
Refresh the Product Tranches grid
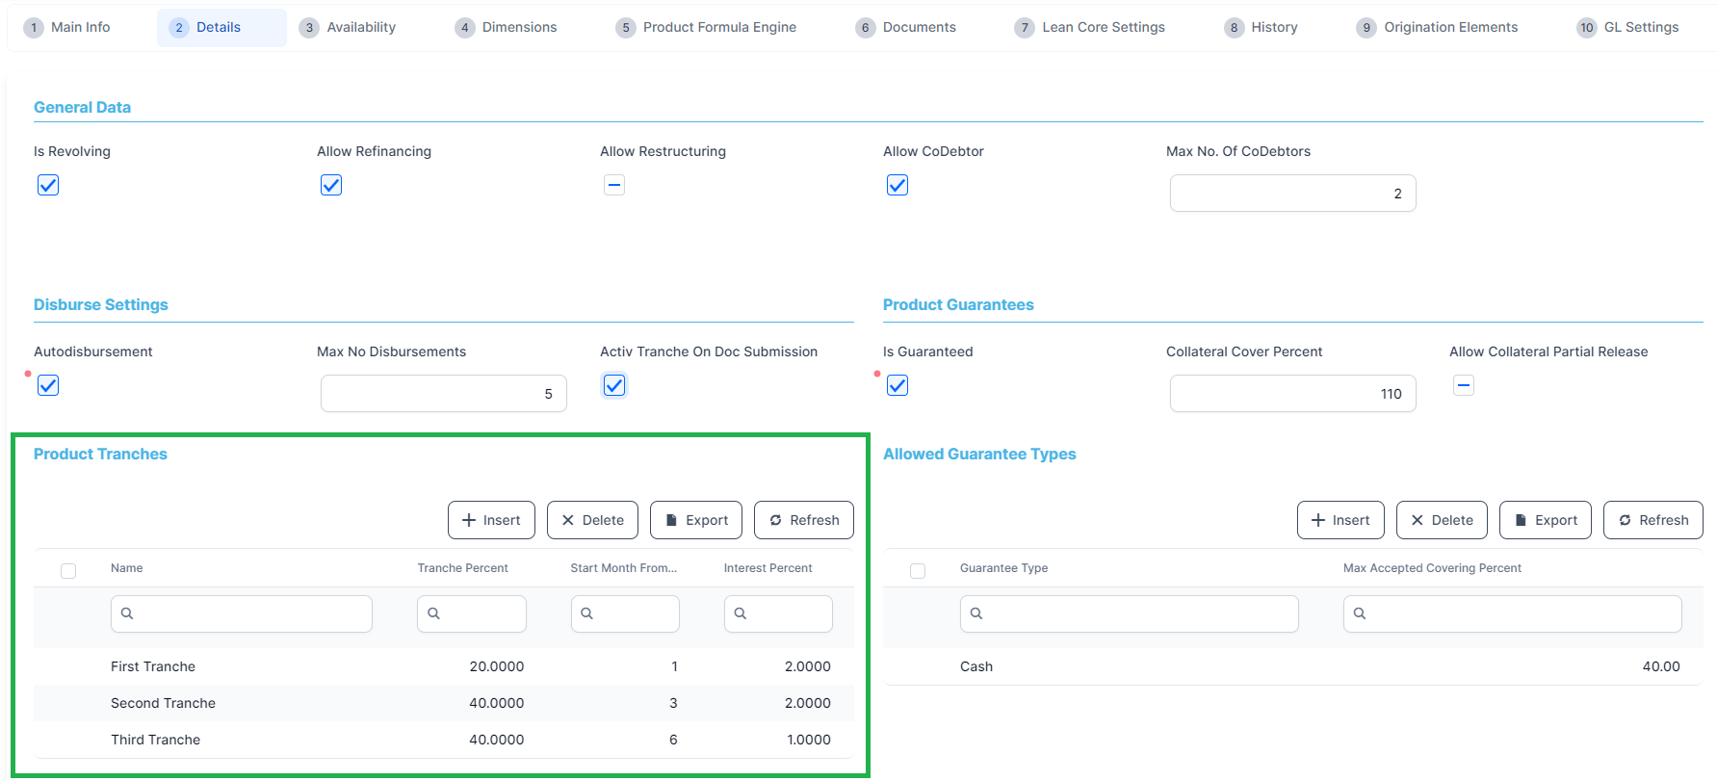[x=803, y=520]
